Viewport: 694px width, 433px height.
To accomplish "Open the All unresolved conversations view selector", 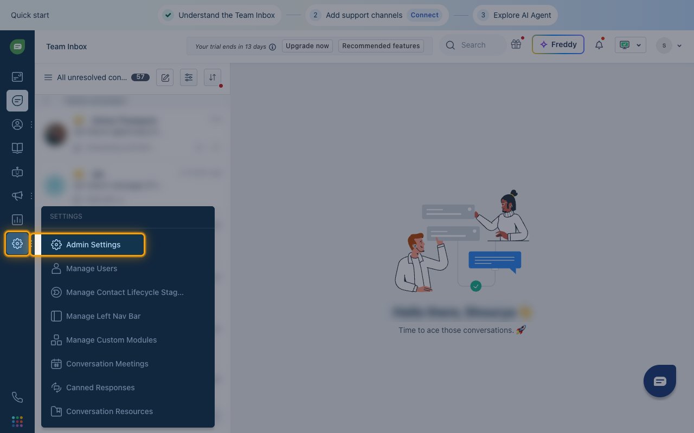I will 92,77.
